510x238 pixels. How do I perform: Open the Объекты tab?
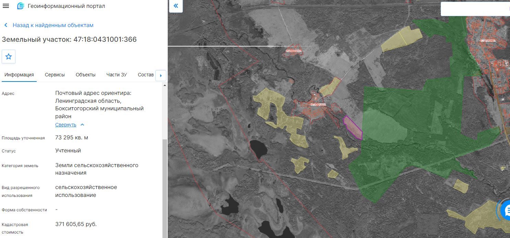[x=86, y=75]
